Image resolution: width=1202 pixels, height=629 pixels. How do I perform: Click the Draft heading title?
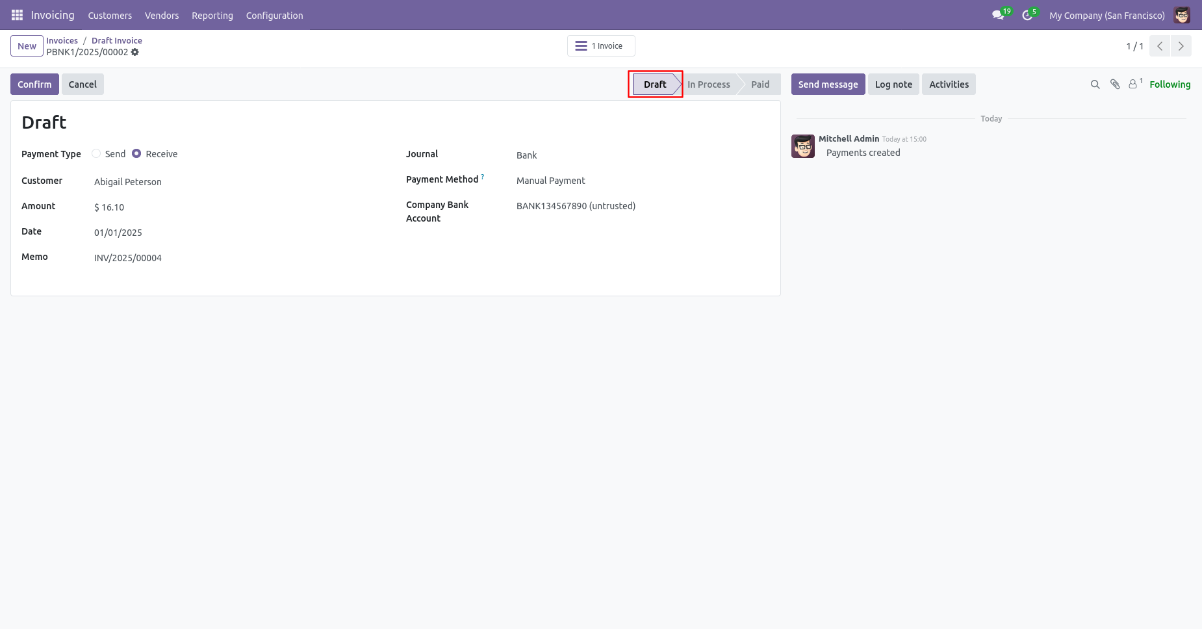pos(44,122)
